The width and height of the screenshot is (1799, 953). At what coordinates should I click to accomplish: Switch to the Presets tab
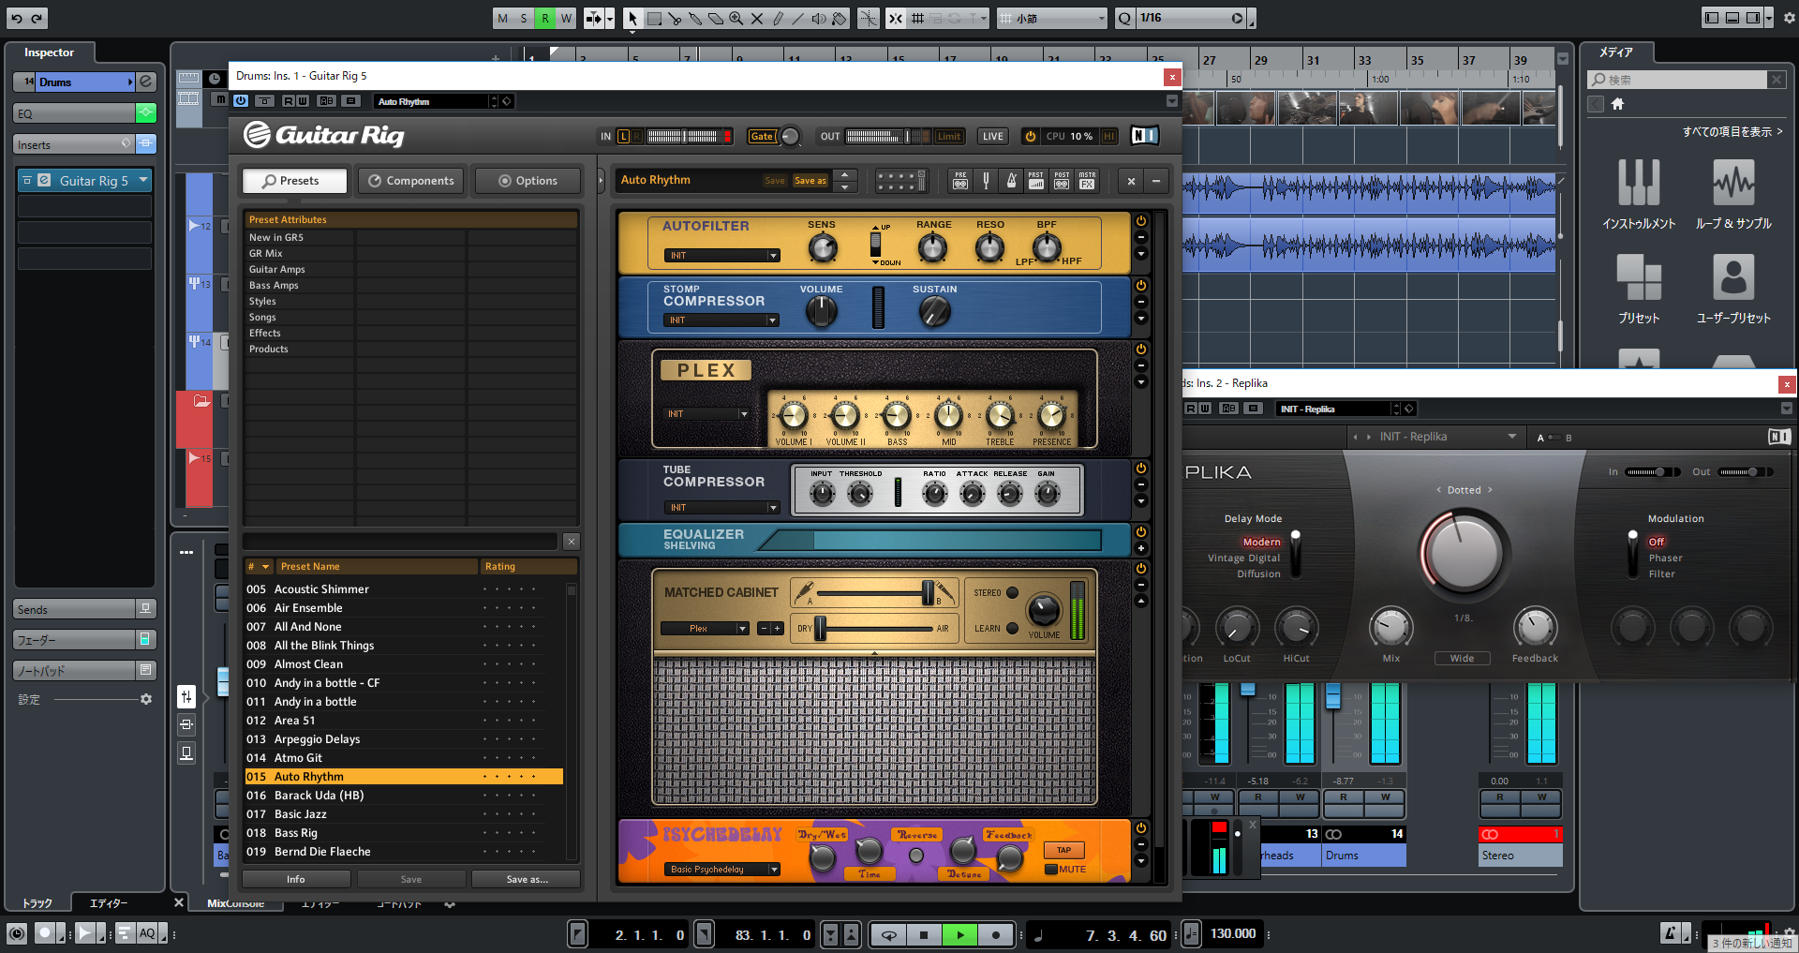pos(294,181)
